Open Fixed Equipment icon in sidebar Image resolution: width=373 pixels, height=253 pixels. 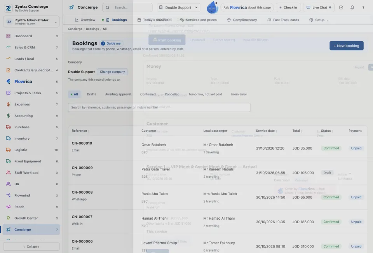coord(8,161)
